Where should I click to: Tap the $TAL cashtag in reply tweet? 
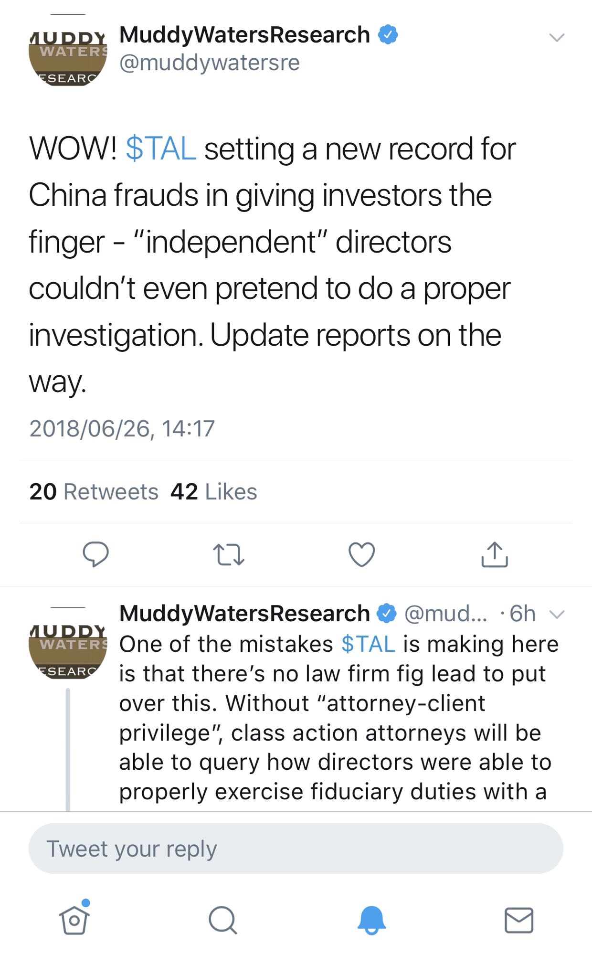pyautogui.click(x=368, y=644)
